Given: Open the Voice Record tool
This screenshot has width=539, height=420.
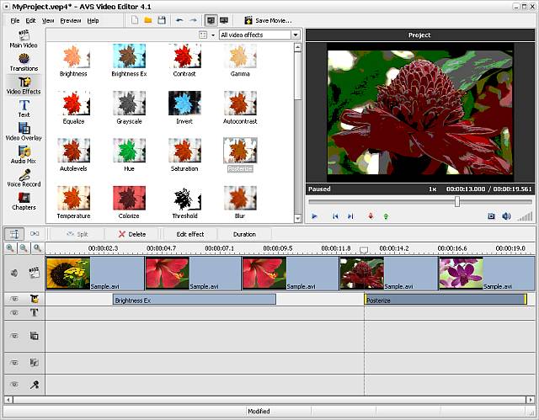Looking at the screenshot, I should pos(24,178).
